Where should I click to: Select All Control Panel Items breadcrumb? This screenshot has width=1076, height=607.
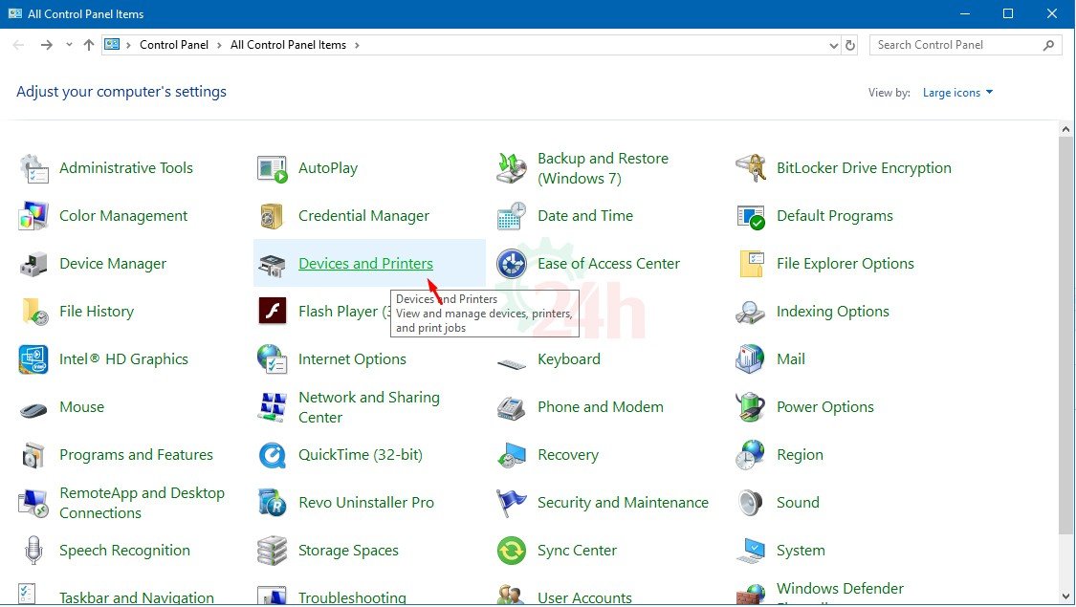tap(288, 45)
